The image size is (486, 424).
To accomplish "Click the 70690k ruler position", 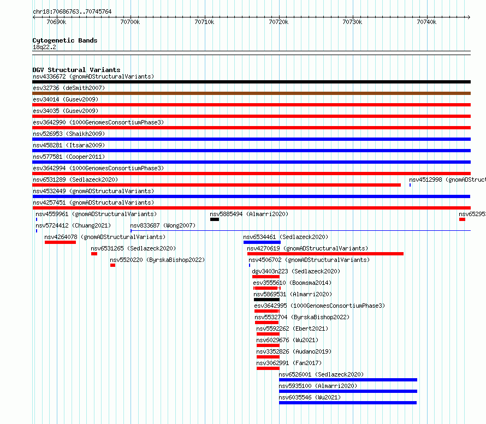I will coord(56,22).
